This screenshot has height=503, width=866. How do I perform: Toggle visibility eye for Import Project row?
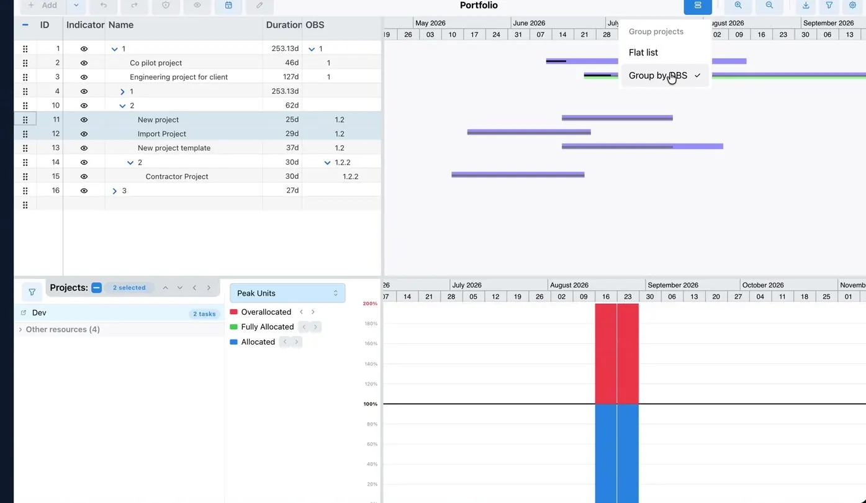[84, 134]
